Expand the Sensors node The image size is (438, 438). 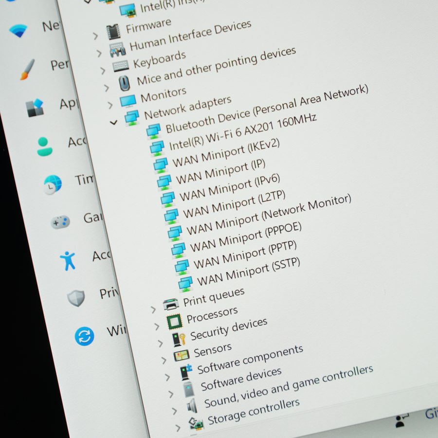pos(164,360)
